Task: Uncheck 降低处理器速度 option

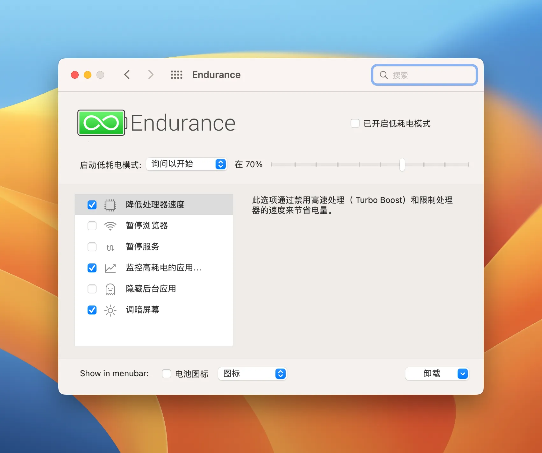Action: tap(92, 205)
